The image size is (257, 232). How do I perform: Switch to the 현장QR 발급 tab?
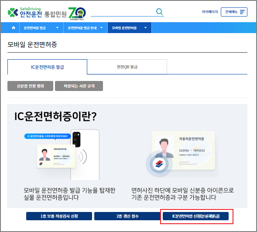(x=127, y=67)
